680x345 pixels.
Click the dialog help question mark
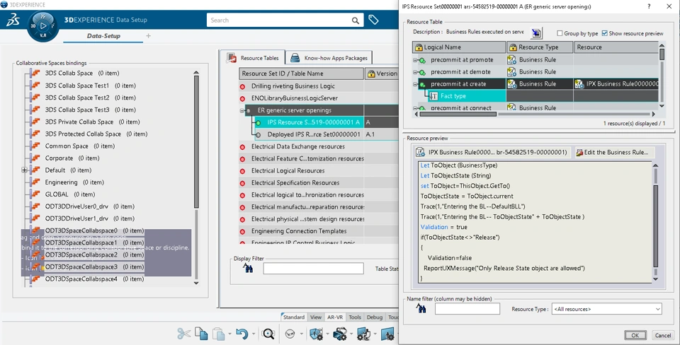pos(649,6)
